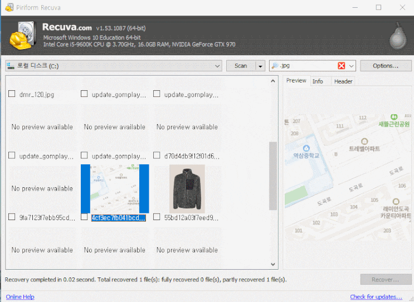Maximize the Recuva window
The height and width of the screenshot is (302, 414).
point(378,7)
